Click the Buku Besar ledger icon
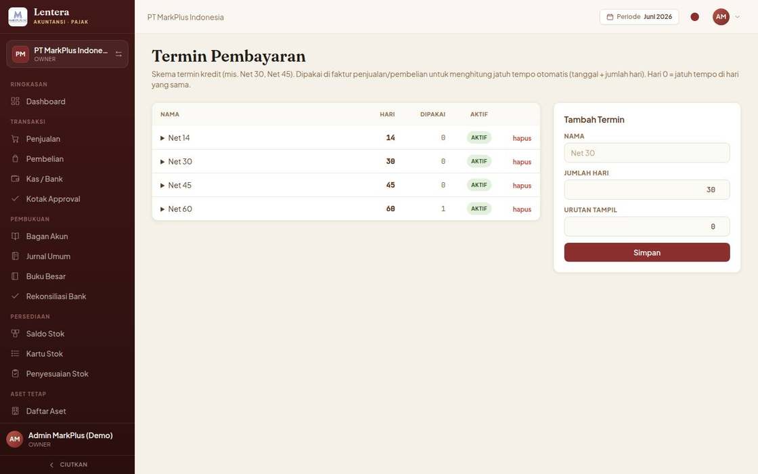Viewport: 758px width, 474px height. [16, 276]
